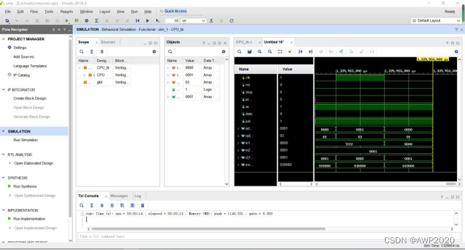This screenshot has height=250, width=465.
Task: Collapse the SIMULATION section in Flow Navigator
Action: [3, 131]
